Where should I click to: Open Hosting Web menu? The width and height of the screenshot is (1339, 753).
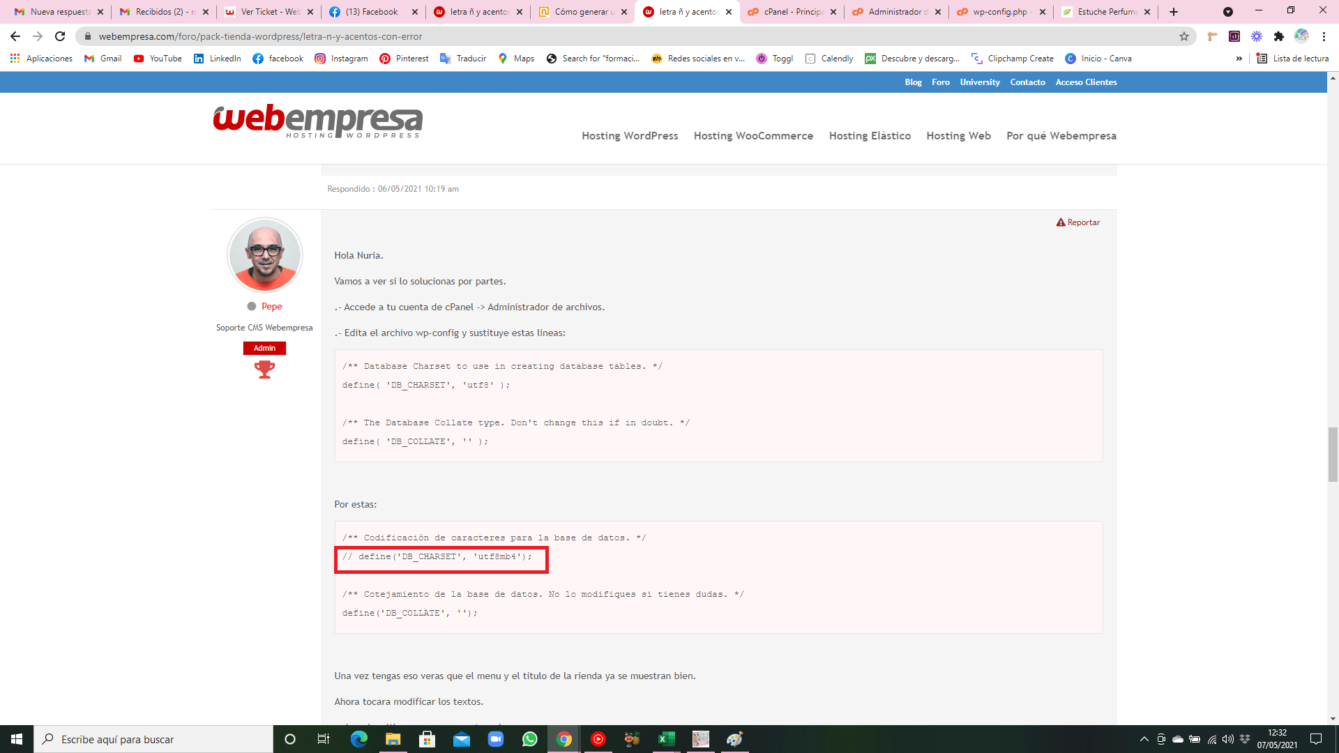point(958,136)
